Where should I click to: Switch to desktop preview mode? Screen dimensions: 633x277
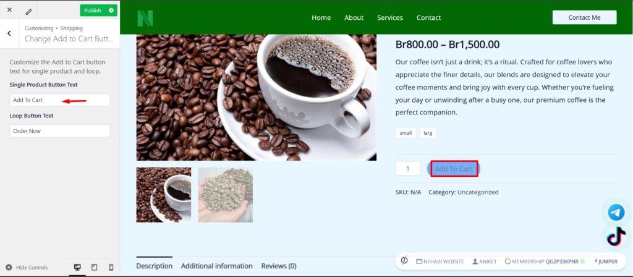(x=77, y=267)
